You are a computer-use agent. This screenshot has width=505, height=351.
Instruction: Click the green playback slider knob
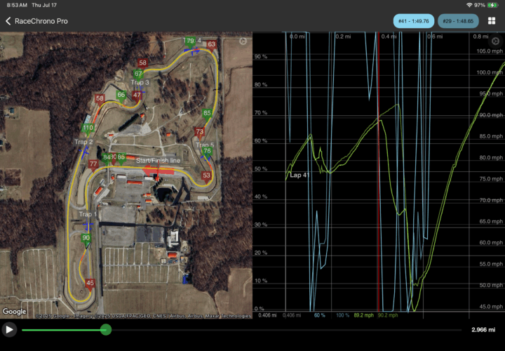tap(105, 329)
